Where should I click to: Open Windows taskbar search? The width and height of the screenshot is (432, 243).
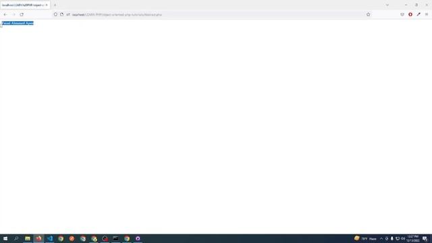click(x=16, y=238)
